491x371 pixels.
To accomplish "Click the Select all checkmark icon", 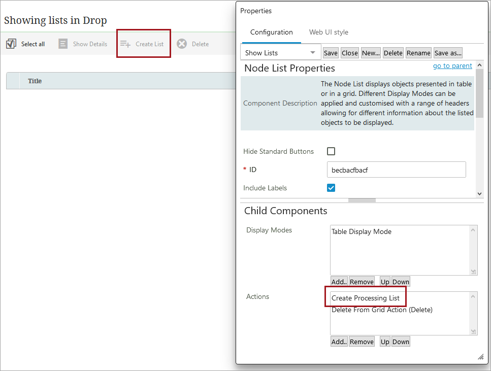I will pyautogui.click(x=11, y=44).
